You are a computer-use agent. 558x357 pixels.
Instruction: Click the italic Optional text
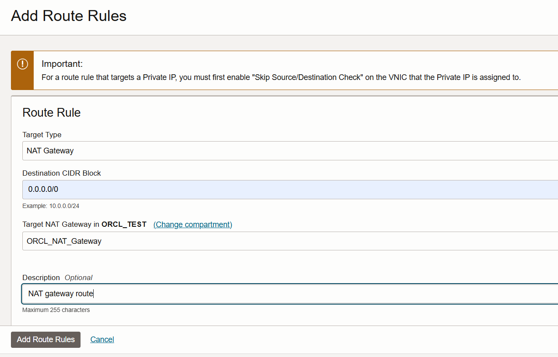click(x=78, y=277)
